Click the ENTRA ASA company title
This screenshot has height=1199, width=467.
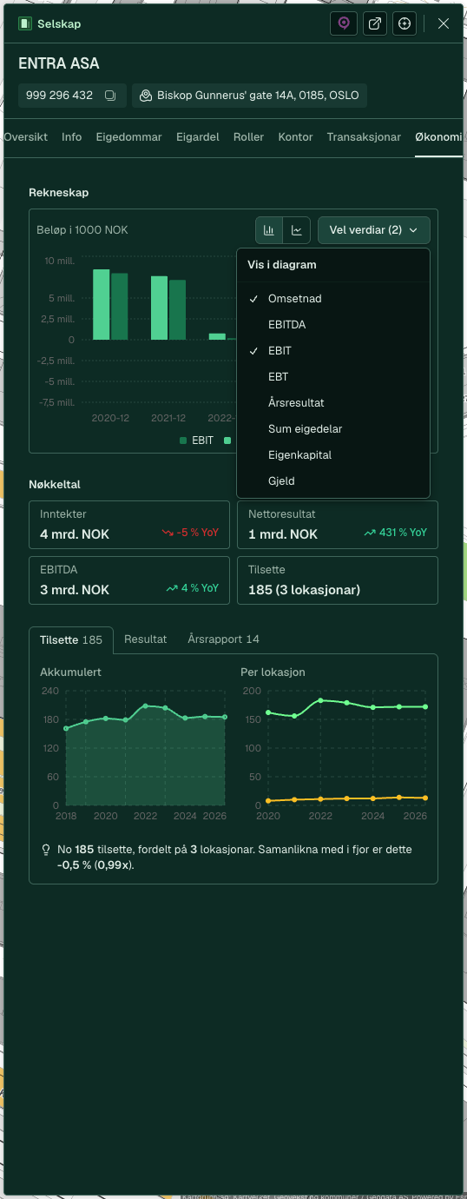59,63
